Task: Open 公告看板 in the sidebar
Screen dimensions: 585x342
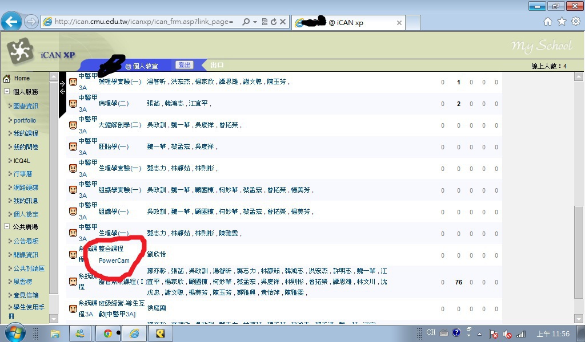Action: coord(26,241)
